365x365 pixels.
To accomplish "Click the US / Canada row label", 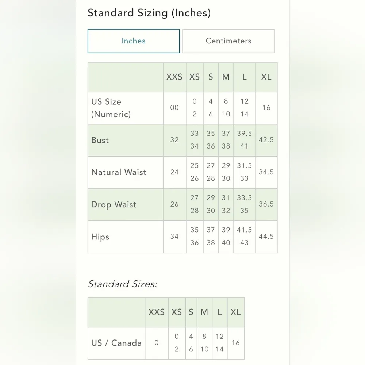I will 116,343.
